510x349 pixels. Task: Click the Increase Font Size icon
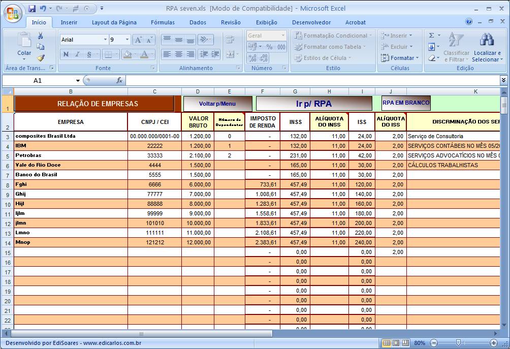138,40
